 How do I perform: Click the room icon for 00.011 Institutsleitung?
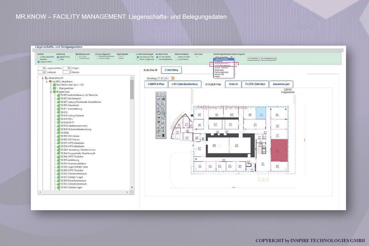[x=59, y=109]
